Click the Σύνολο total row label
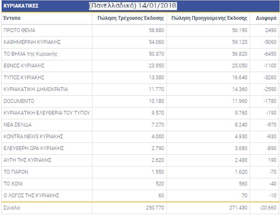This screenshot has height=215, width=280. (x=12, y=208)
